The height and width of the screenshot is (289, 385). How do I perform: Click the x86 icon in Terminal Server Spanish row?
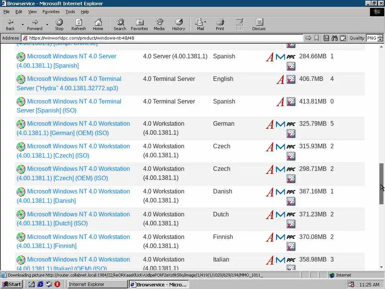[x=291, y=102]
